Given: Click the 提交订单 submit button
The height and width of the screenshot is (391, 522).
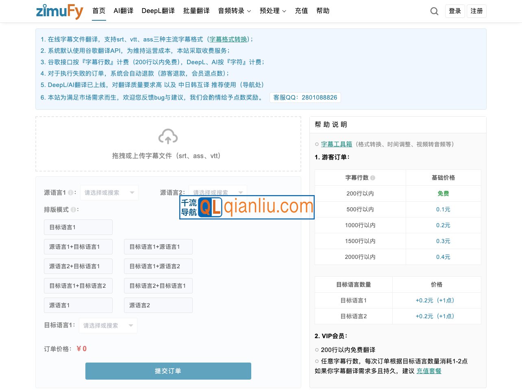Looking at the screenshot, I should (x=168, y=371).
